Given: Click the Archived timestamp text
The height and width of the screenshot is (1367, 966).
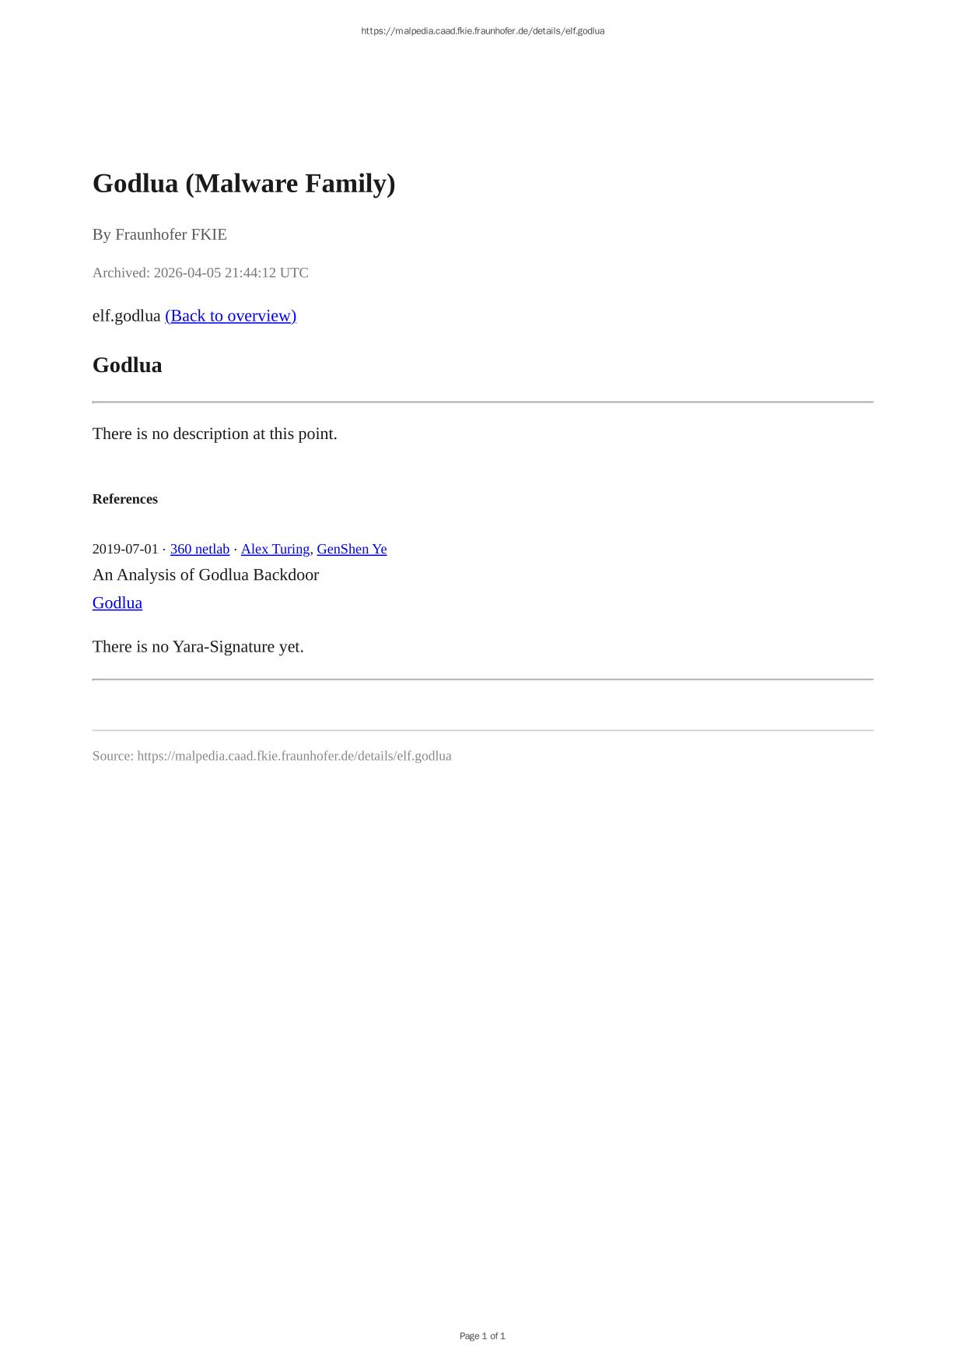Looking at the screenshot, I should click(201, 272).
